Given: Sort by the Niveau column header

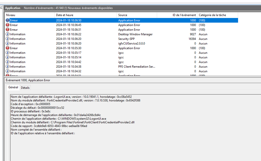Looking at the screenshot, I should pyautogui.click(x=30, y=15).
